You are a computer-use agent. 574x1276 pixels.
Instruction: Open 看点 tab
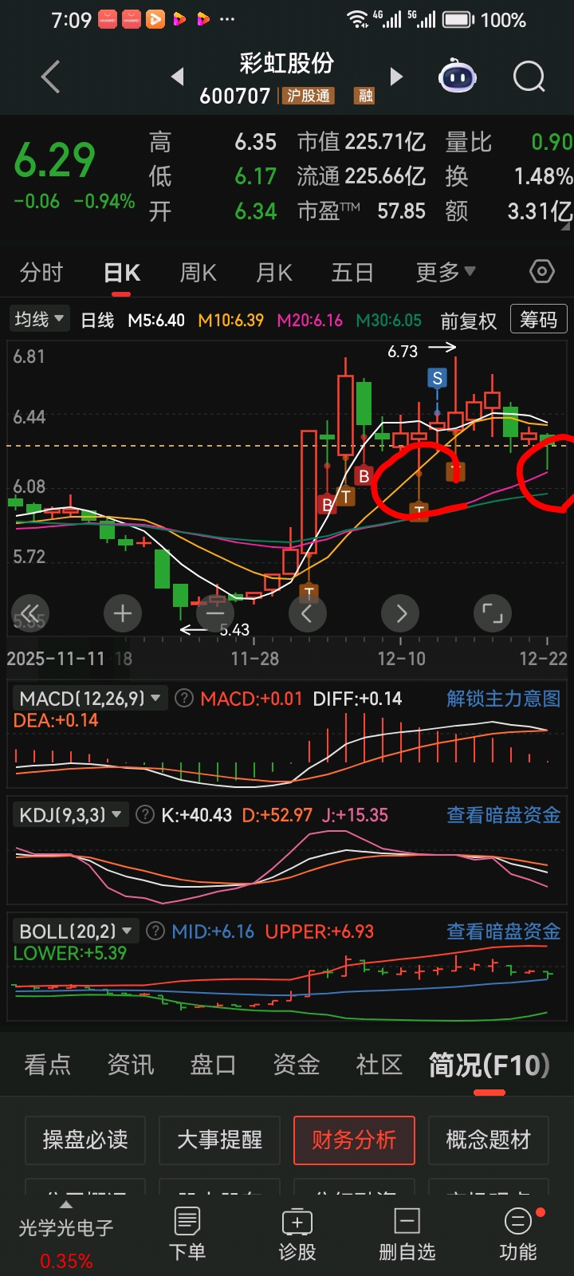(47, 1065)
